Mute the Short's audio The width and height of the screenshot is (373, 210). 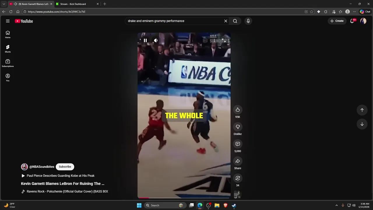[x=156, y=41]
